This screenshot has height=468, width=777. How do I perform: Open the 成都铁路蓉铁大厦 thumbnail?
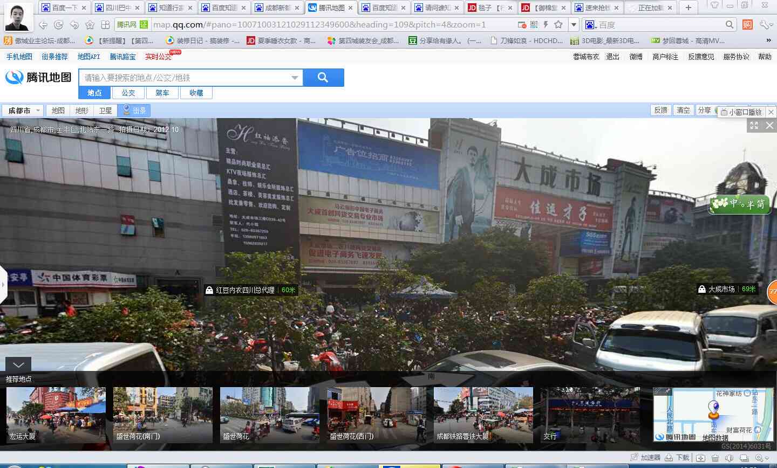pos(483,415)
